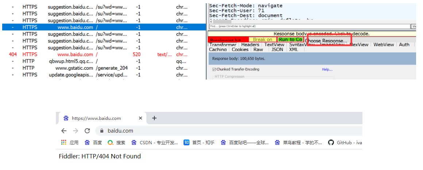Open the CSDN bookmark

(155, 143)
